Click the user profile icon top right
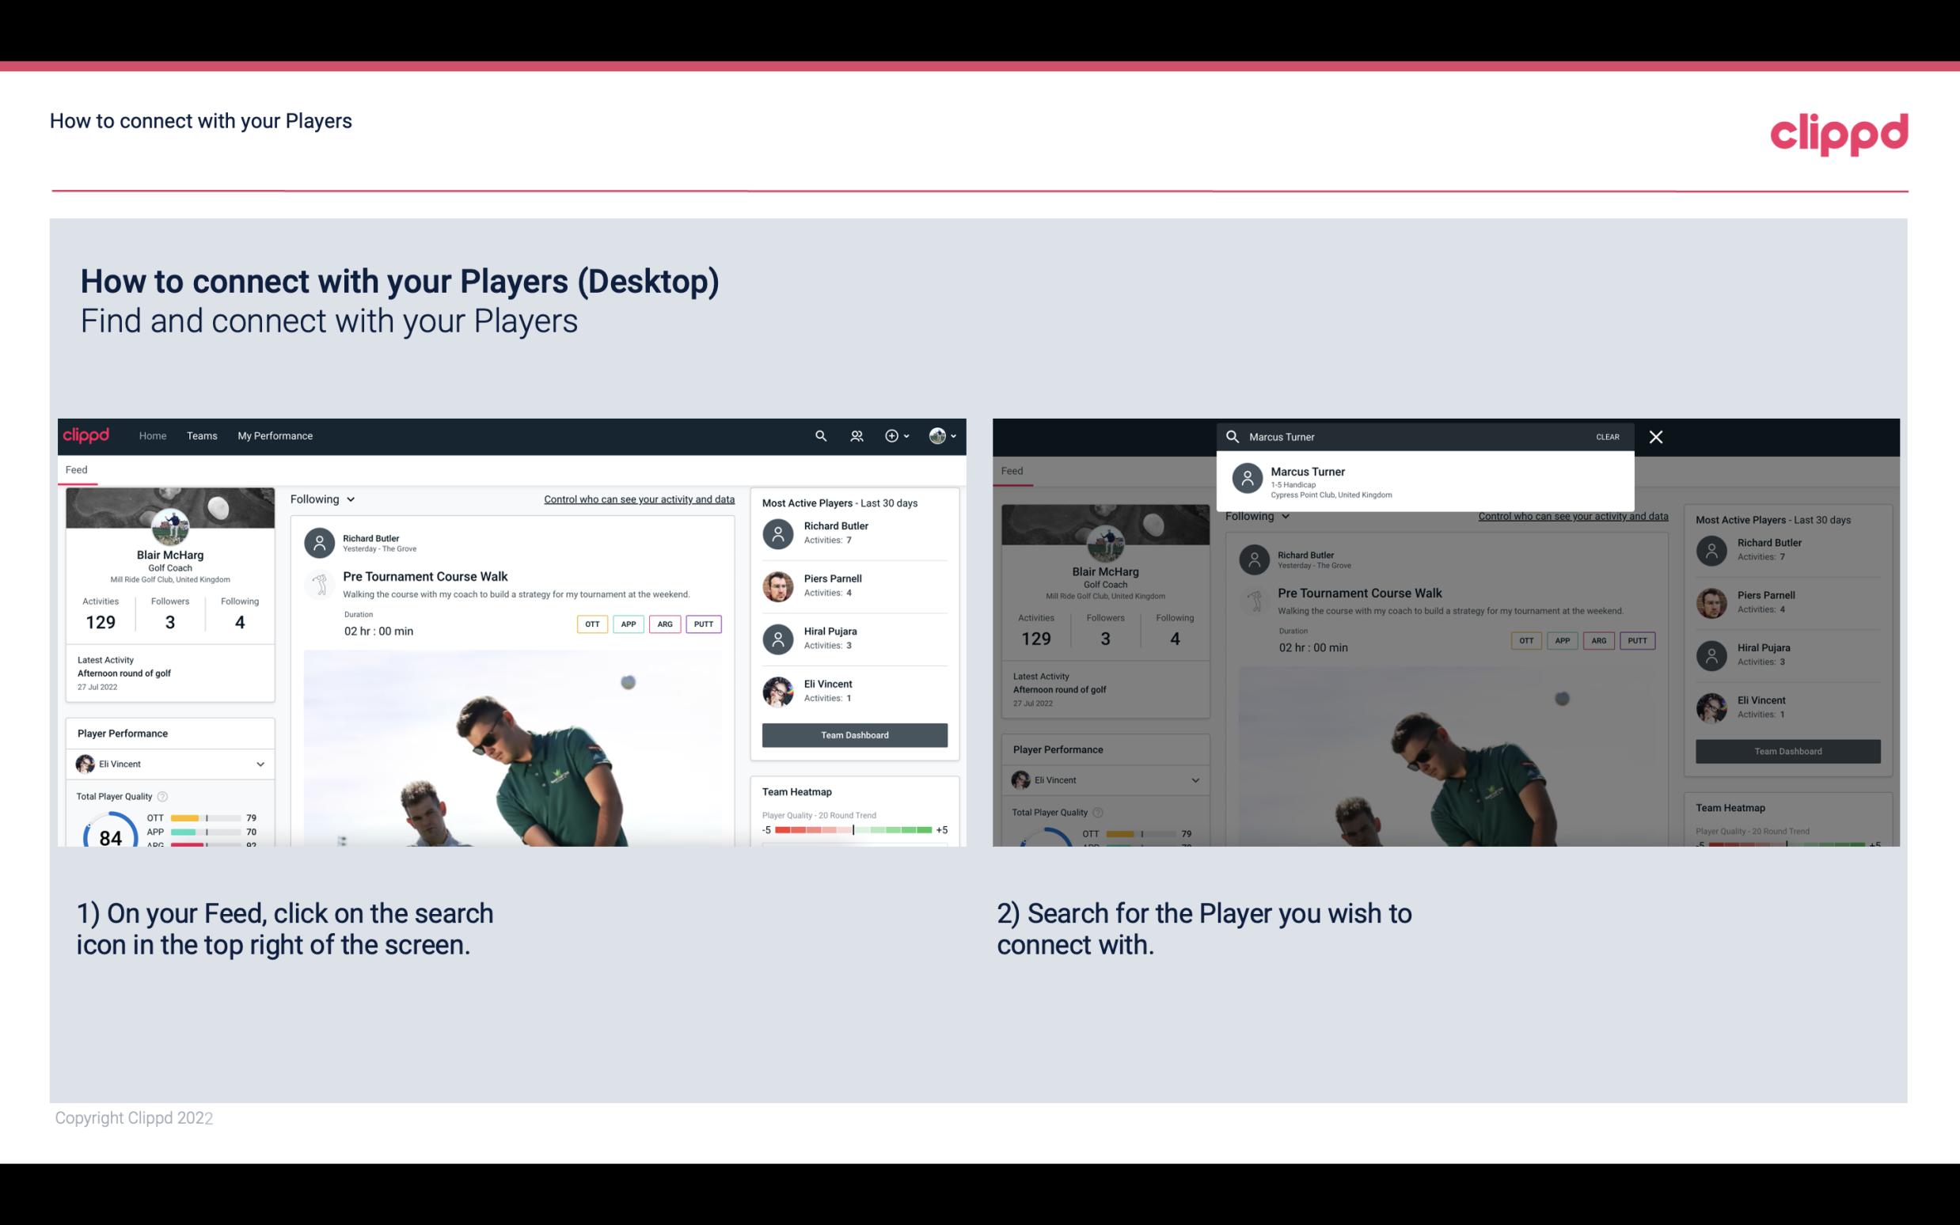Screen dimensions: 1960x1225 coord(938,436)
